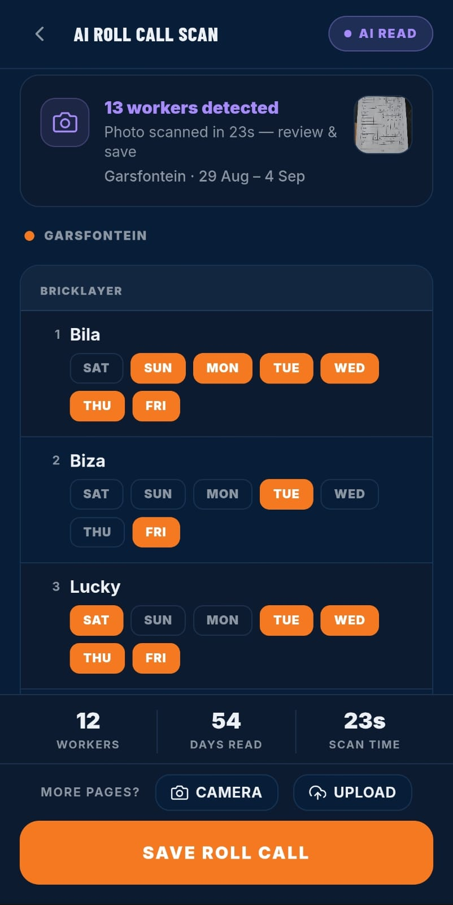Tap the Garsfontein site label
The image size is (453, 905).
[95, 236]
